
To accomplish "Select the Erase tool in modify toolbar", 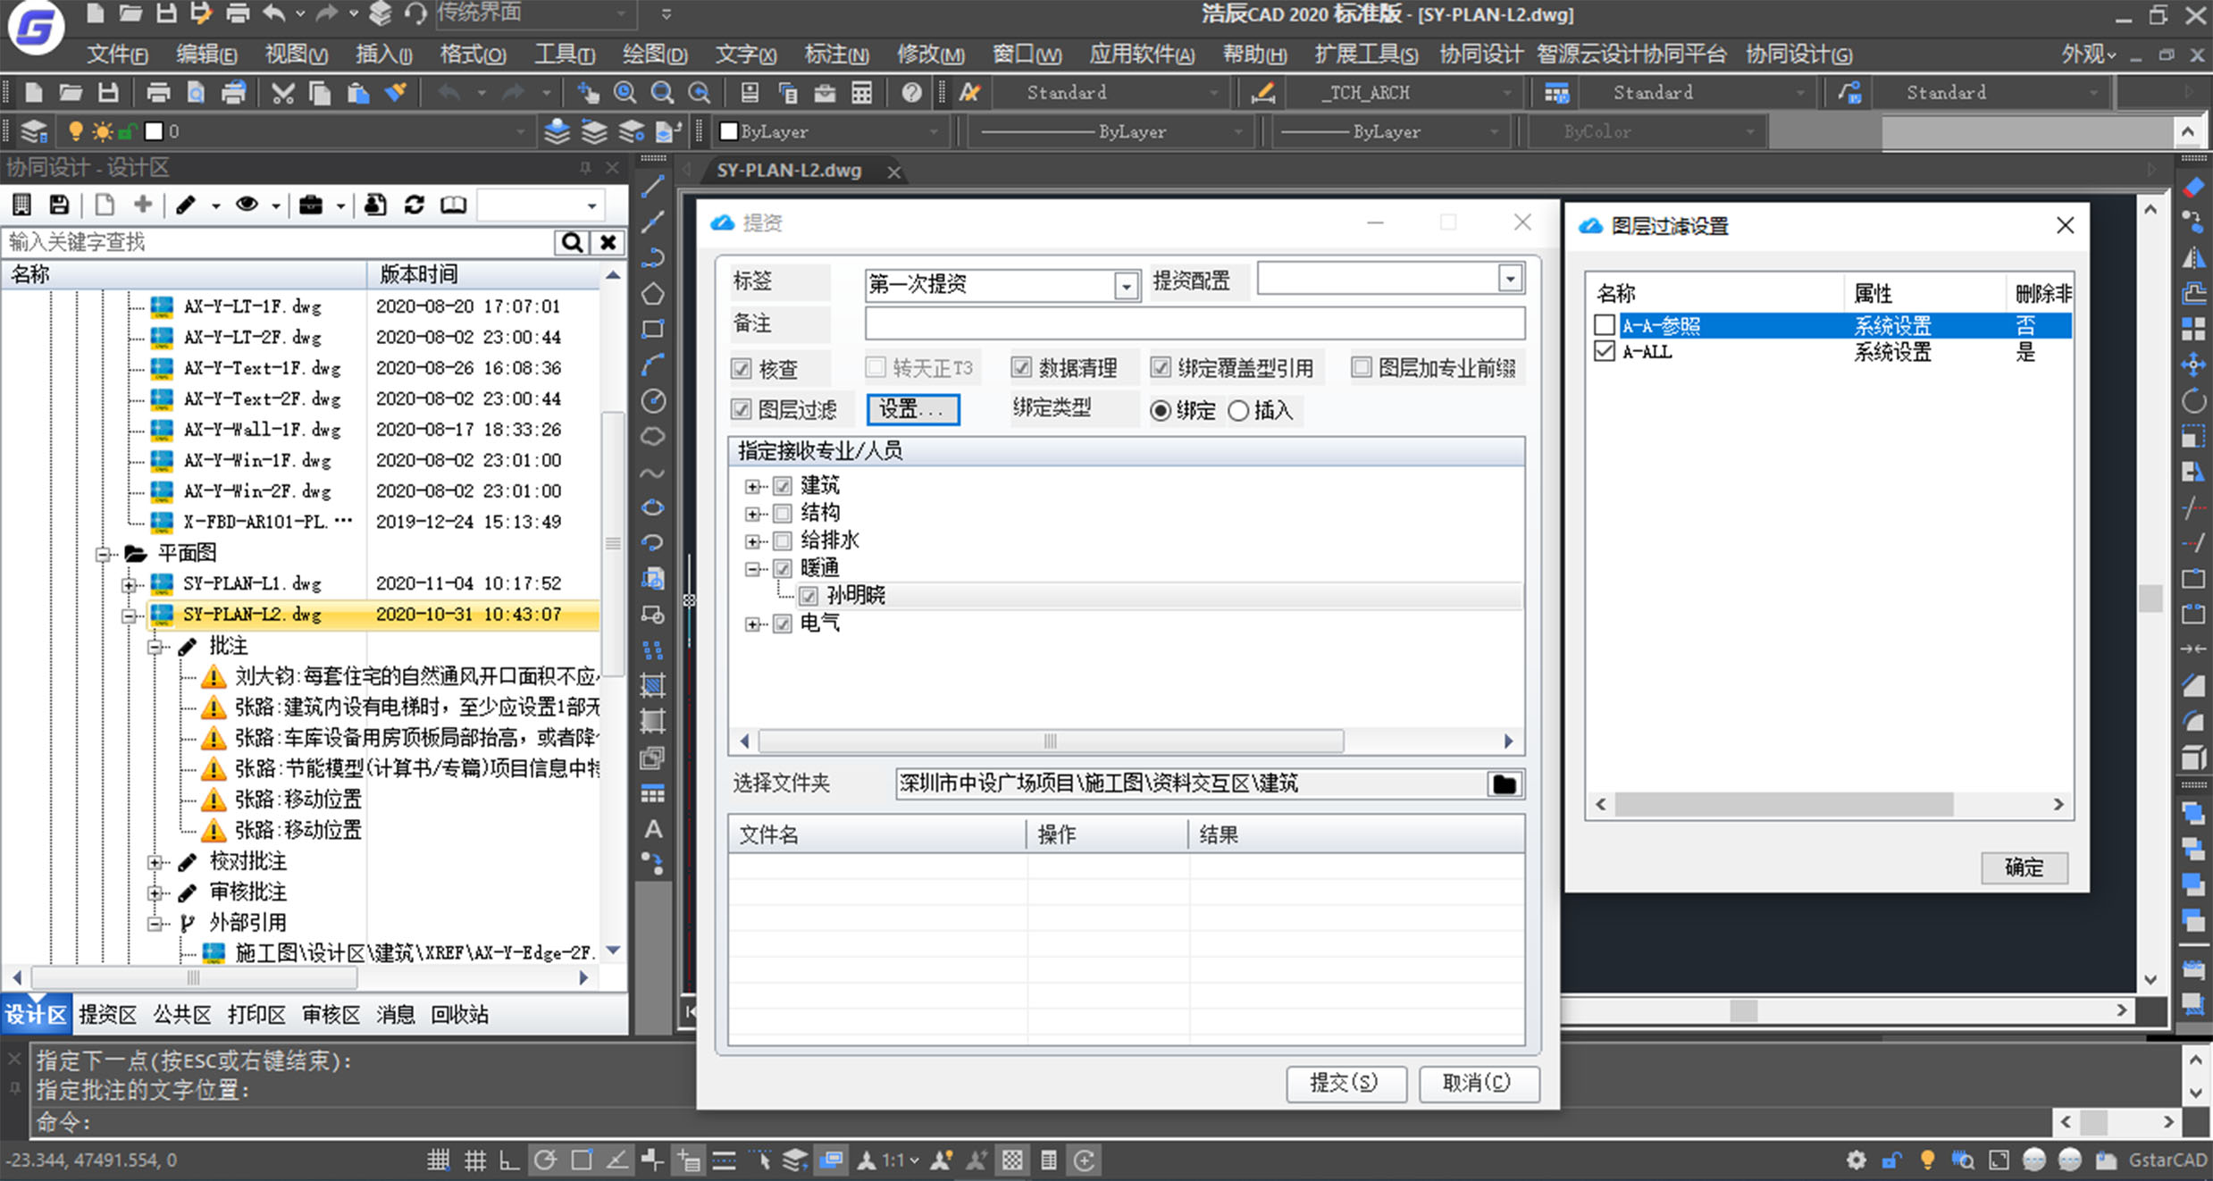I will pos(2193,187).
